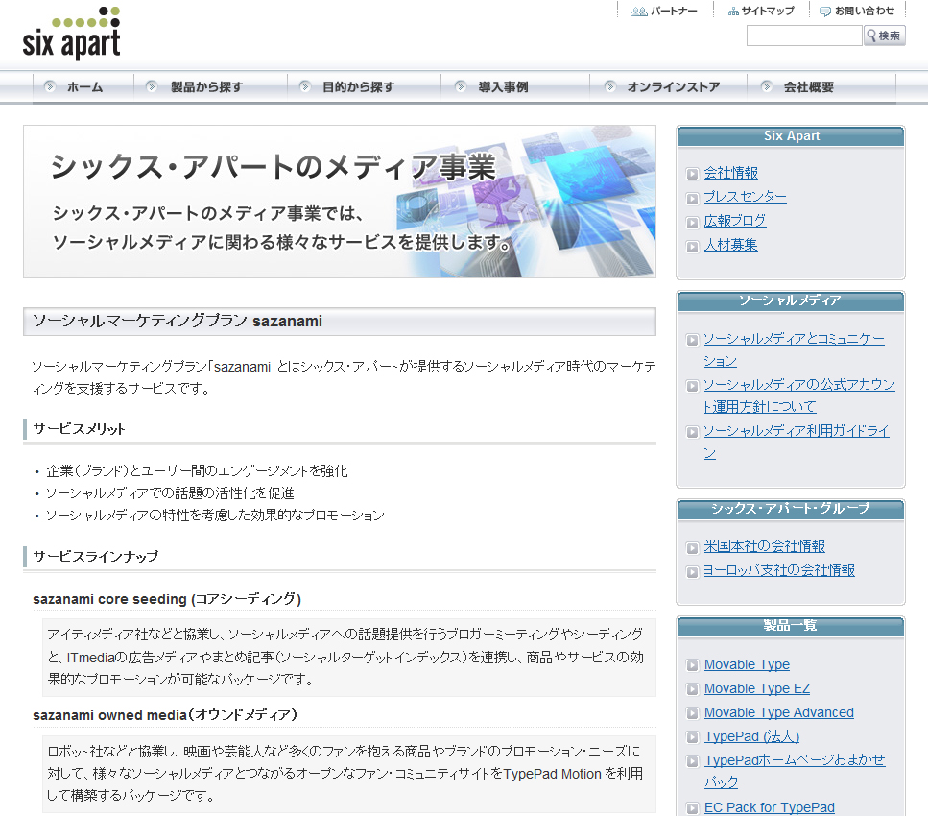Click the Movable Type EZ link
The height and width of the screenshot is (816, 928).
(758, 688)
